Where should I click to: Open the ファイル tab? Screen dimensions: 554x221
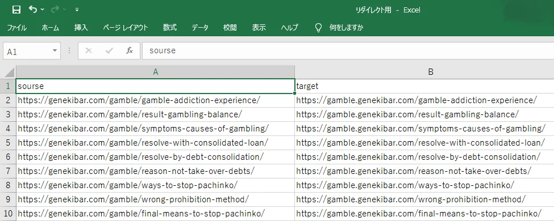tap(16, 28)
